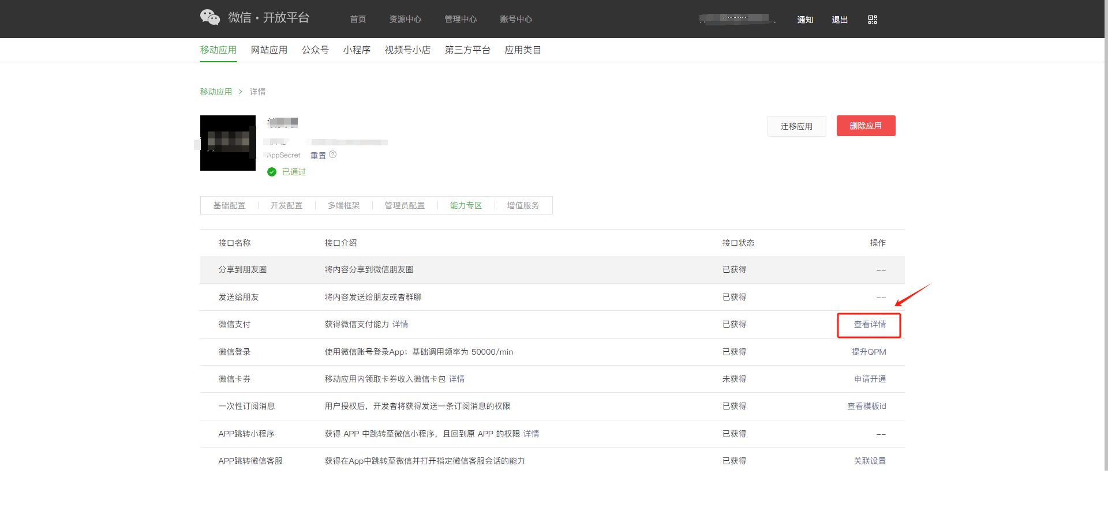This screenshot has height=530, width=1108.
Task: Click the 迁移应用 button
Action: pos(796,126)
